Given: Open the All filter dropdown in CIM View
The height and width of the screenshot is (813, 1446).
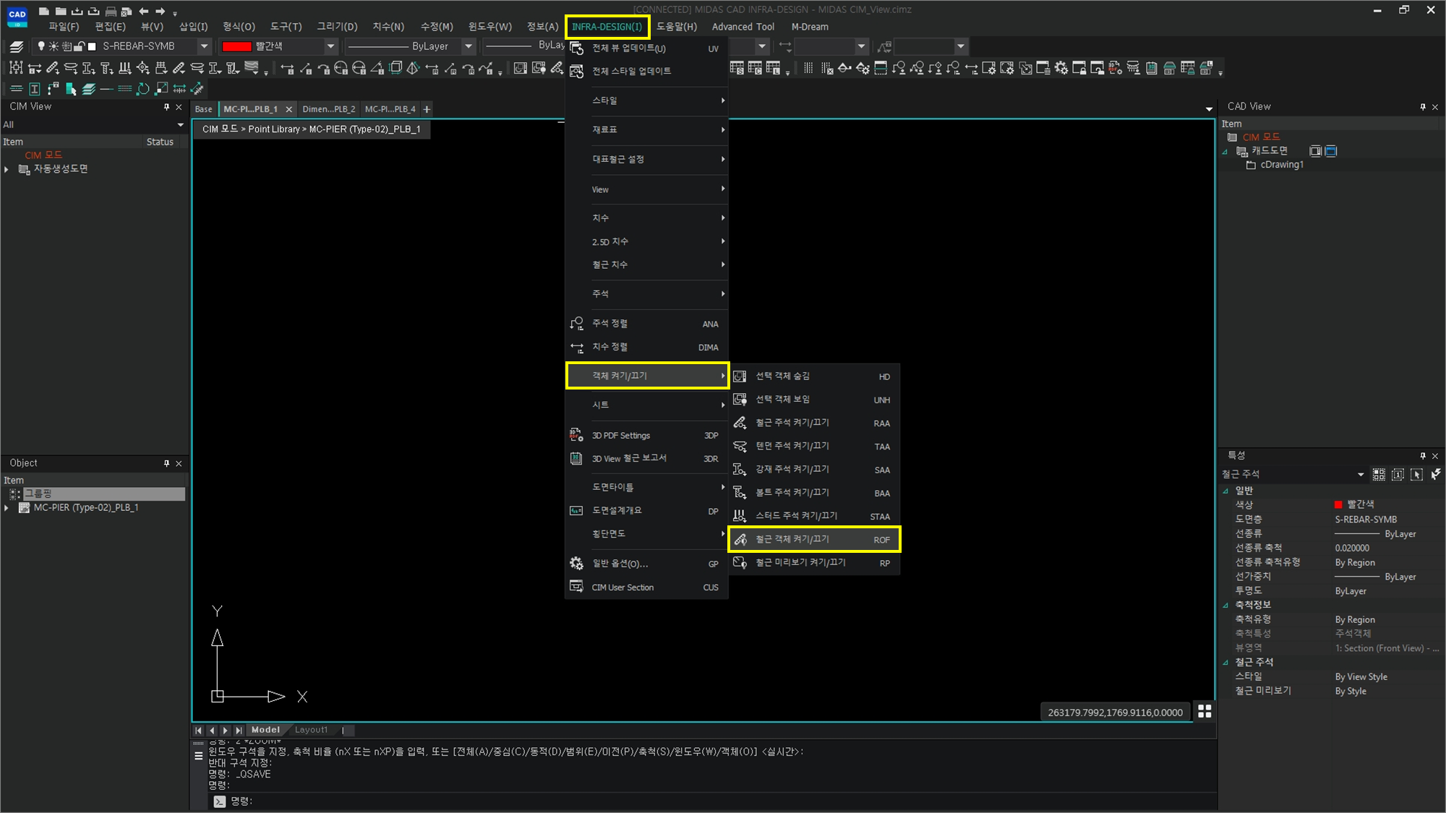Looking at the screenshot, I should [x=180, y=125].
